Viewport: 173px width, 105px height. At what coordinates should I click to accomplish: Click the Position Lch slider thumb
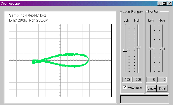pos(151,49)
